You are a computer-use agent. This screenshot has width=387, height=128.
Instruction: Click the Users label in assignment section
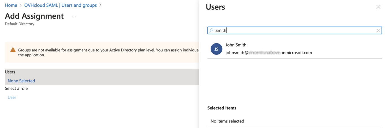10,72
